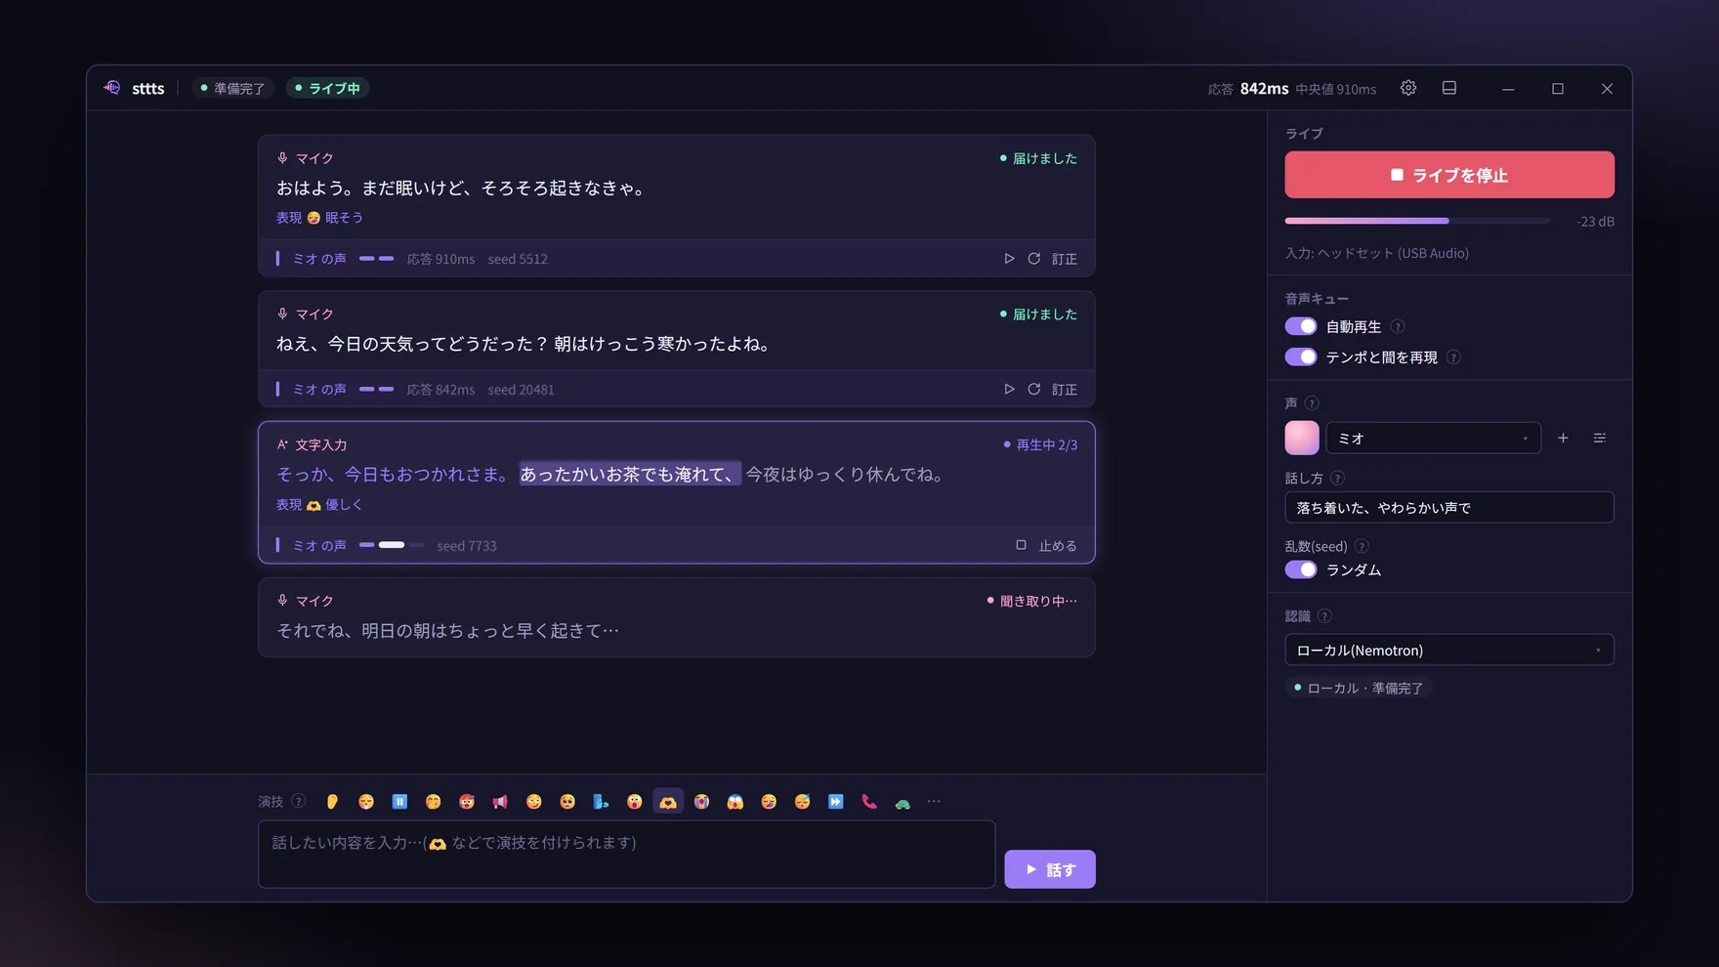Image resolution: width=1719 pixels, height=967 pixels.
Task: Insert the loudly crying face acting emoji
Action: pyautogui.click(x=701, y=802)
